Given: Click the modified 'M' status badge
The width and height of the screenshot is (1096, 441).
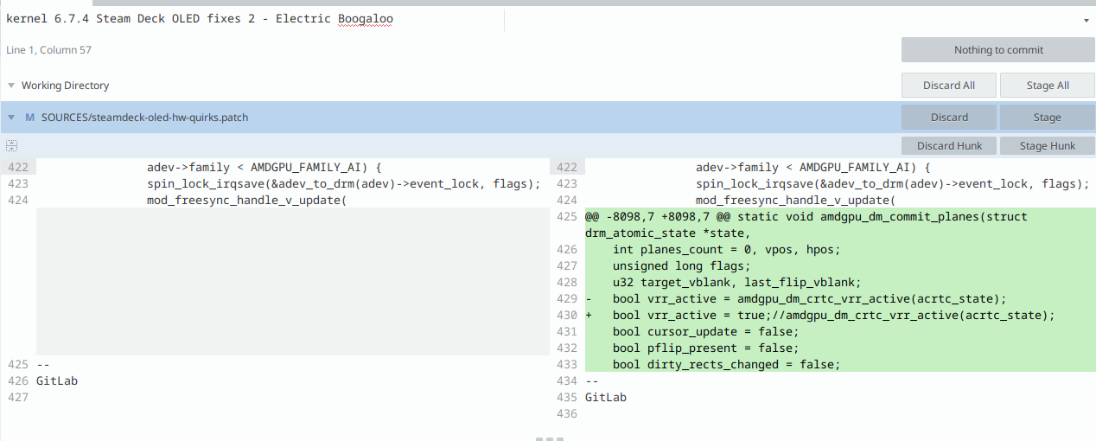Looking at the screenshot, I should (x=29, y=117).
